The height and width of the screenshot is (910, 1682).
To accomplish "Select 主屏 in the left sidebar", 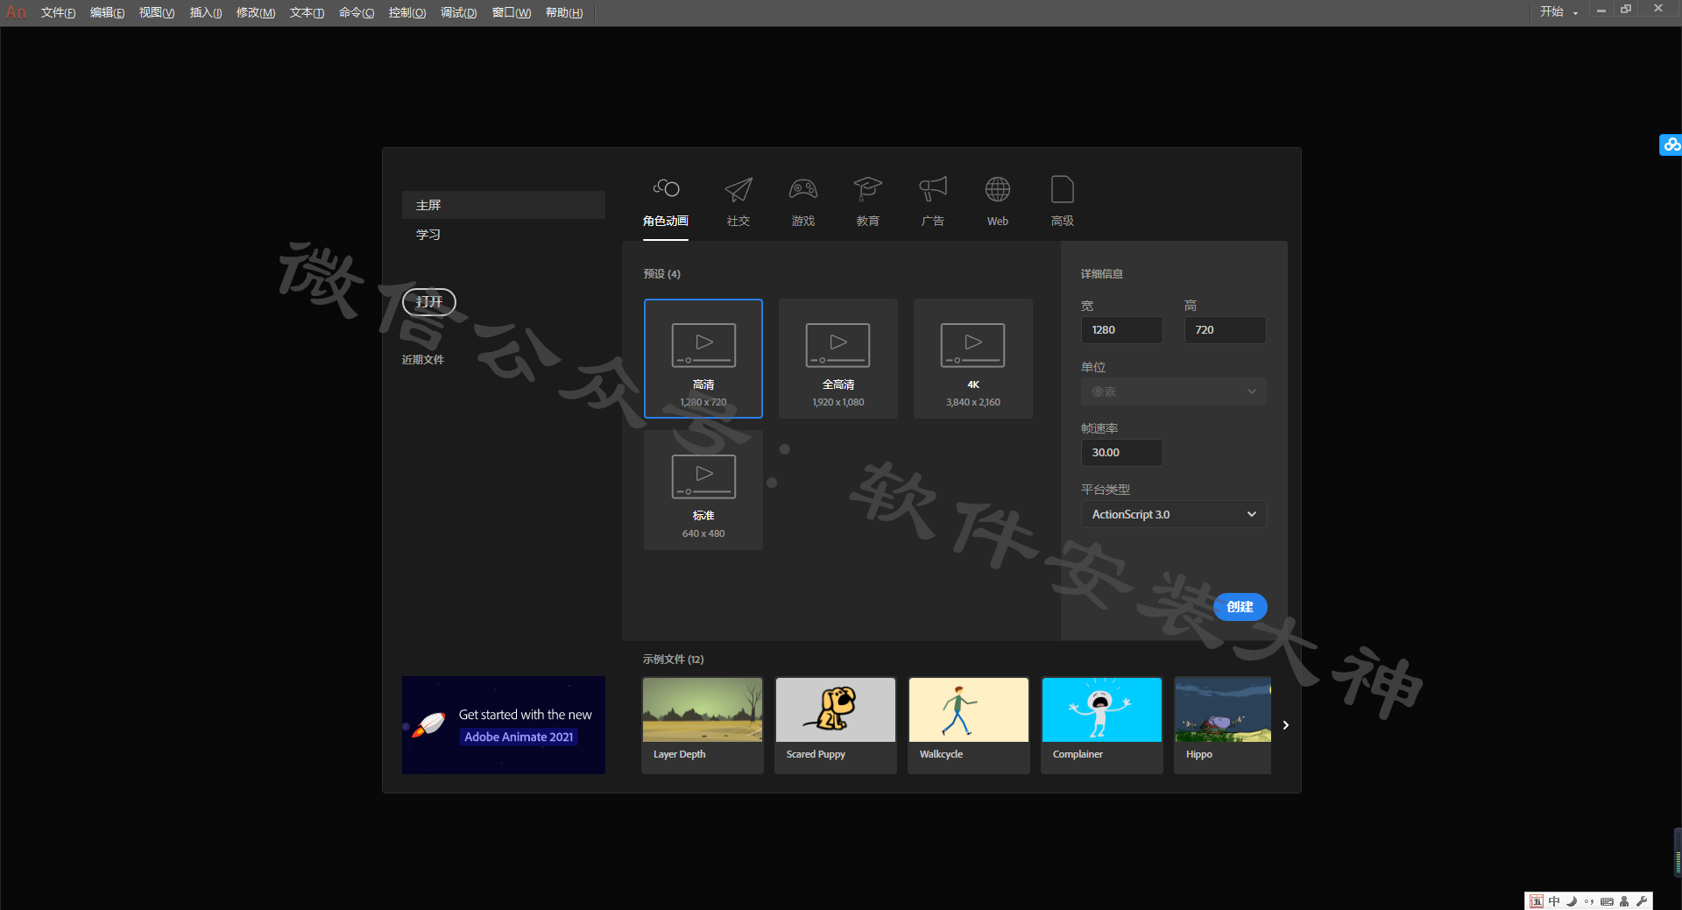I will [503, 205].
